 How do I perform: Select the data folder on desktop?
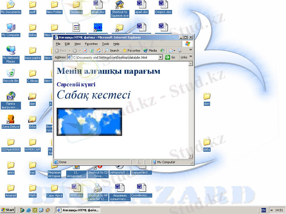pos(207,145)
